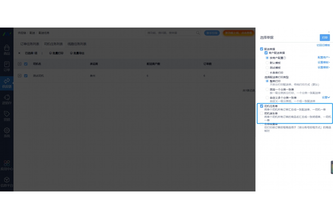Expand the 测试司机 row plus icon
Image resolution: width=333 pixels, height=219 pixels.
click(19, 76)
